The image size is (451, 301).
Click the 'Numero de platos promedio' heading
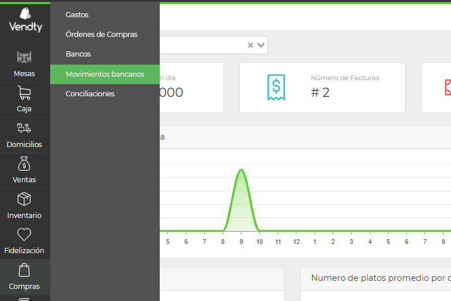click(381, 278)
